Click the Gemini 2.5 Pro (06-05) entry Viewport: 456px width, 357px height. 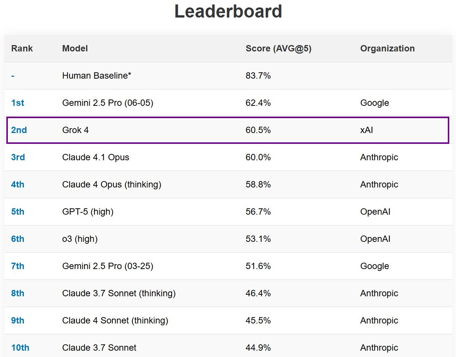point(107,103)
